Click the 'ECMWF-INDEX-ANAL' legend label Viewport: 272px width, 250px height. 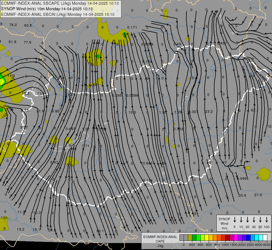pyautogui.click(x=160, y=237)
